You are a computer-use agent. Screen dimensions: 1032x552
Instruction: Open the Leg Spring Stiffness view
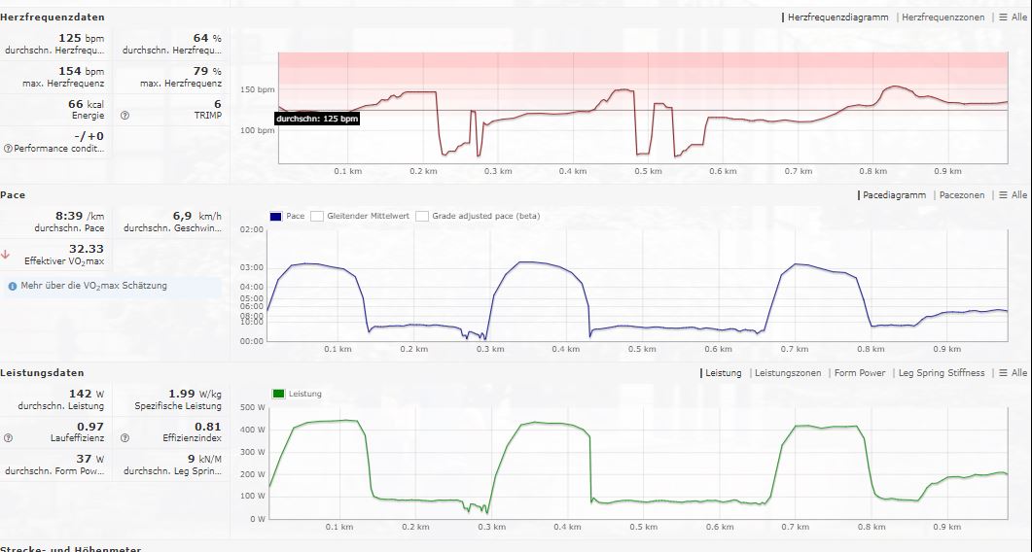tap(941, 373)
